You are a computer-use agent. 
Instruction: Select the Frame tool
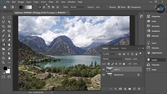9,26
